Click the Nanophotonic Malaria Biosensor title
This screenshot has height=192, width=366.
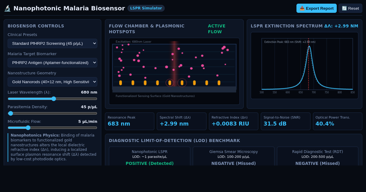pyautogui.click(x=69, y=8)
